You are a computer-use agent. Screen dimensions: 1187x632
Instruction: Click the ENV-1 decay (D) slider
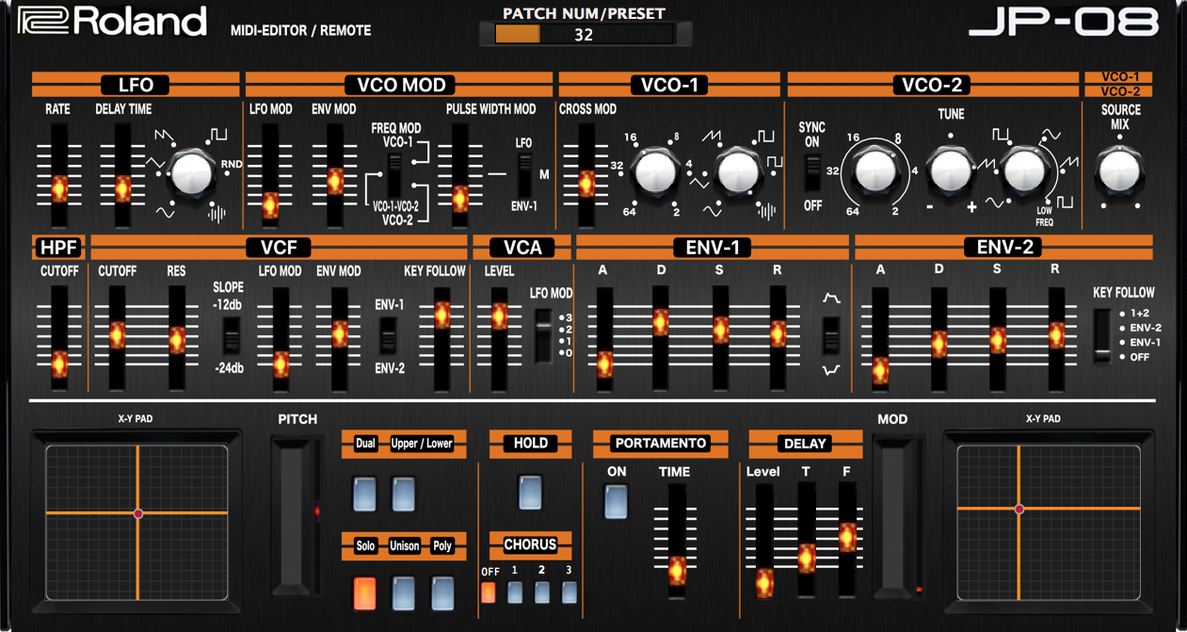tap(661, 338)
